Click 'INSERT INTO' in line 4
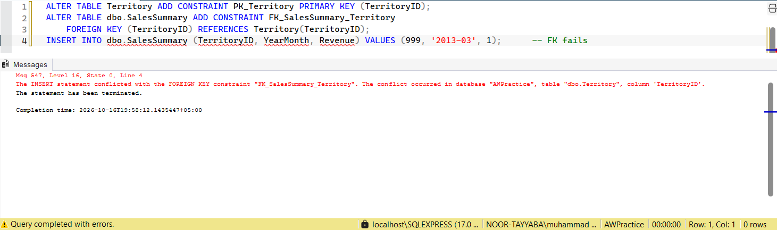Viewport: 777px width, 230px height. tap(74, 40)
